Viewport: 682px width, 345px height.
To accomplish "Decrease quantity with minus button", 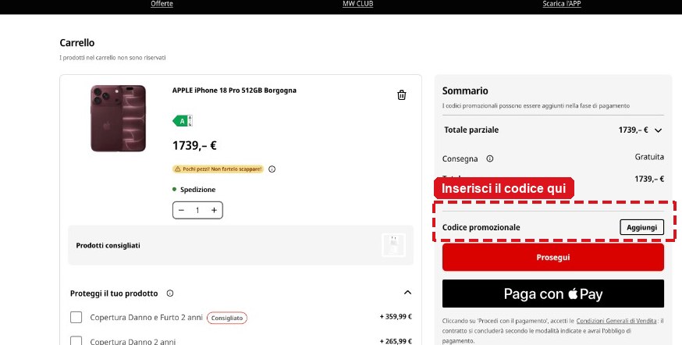I will click(x=181, y=210).
